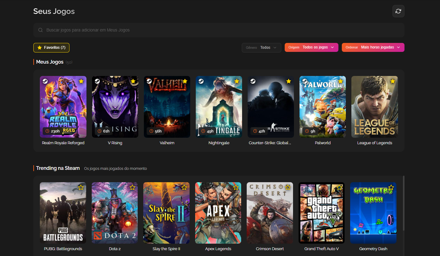Viewport: 440px width, 256px height.
Task: Open the Slay the Spire II title link
Action: coord(166,249)
